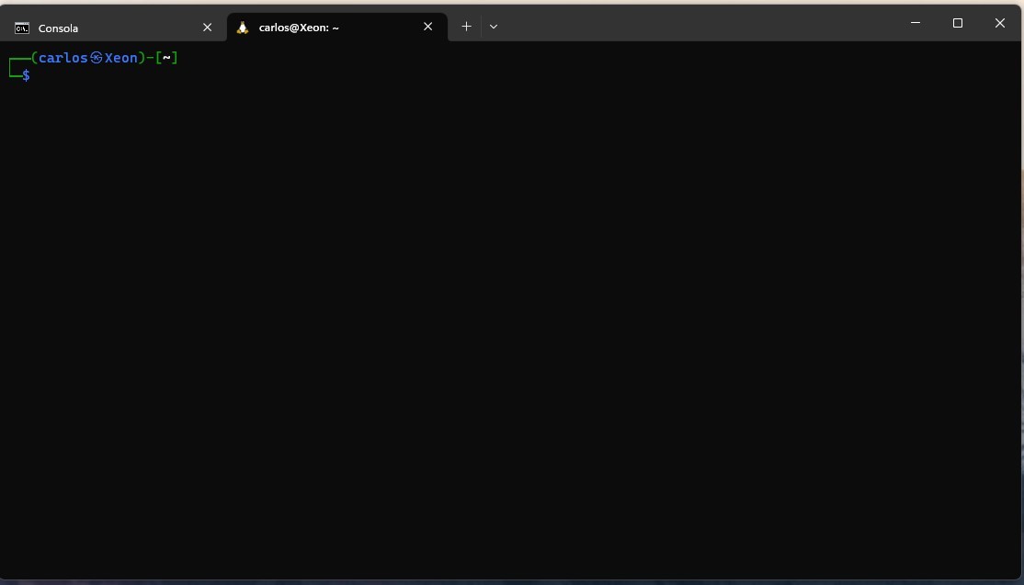This screenshot has width=1024, height=585.
Task: Maximize the terminal window
Action: pos(958,23)
